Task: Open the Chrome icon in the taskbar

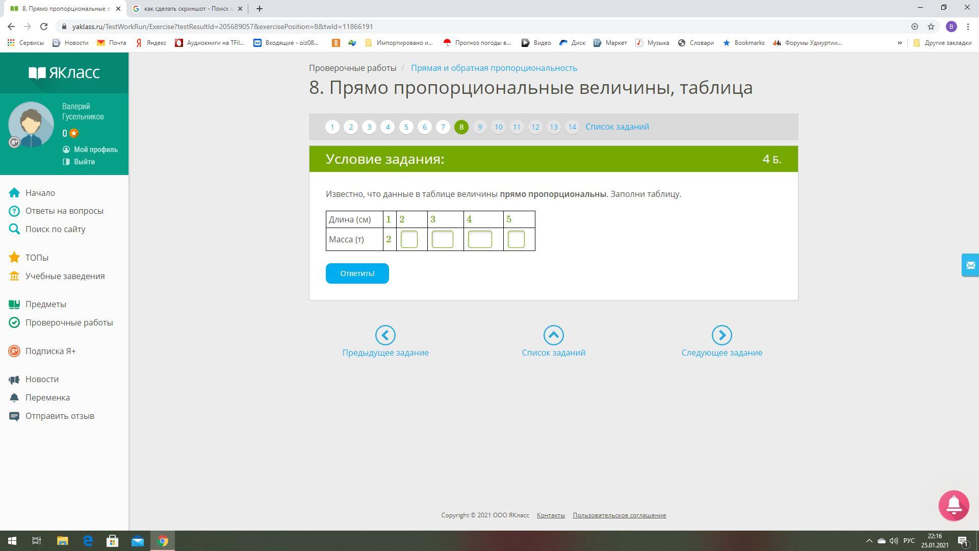Action: [x=163, y=541]
